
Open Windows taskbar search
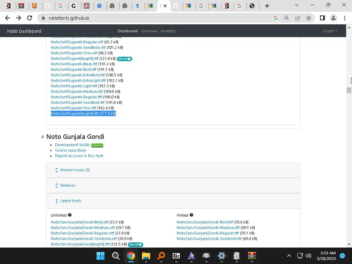tap(115, 256)
